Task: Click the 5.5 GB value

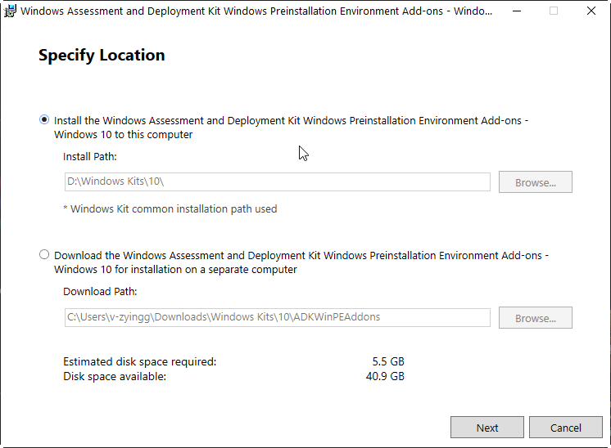Action: (388, 361)
